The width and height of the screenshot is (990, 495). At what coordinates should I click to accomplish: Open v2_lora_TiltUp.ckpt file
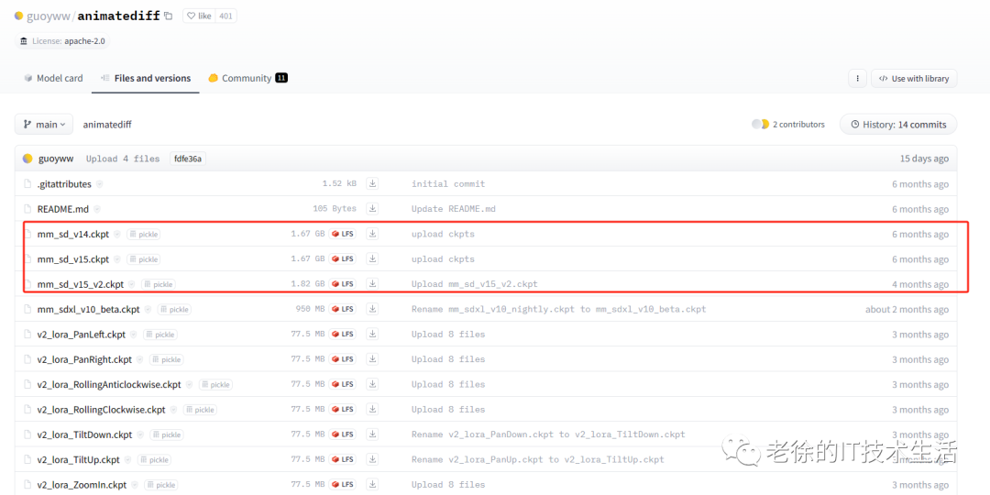pos(78,459)
